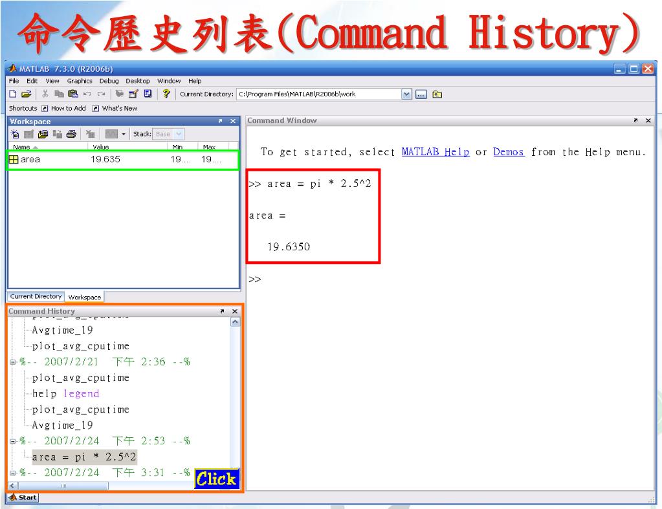Open selection icon in Workspace toolbar
This screenshot has width=662, height=509.
28,135
